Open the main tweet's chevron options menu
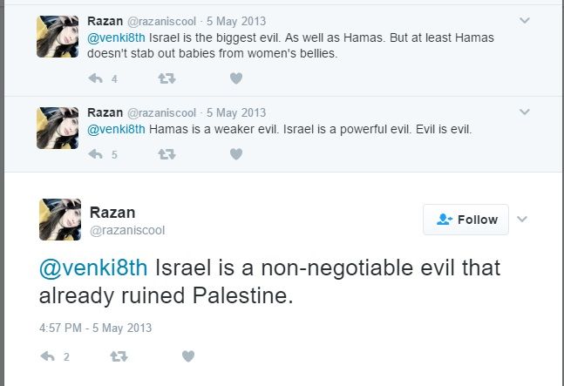 click(522, 220)
